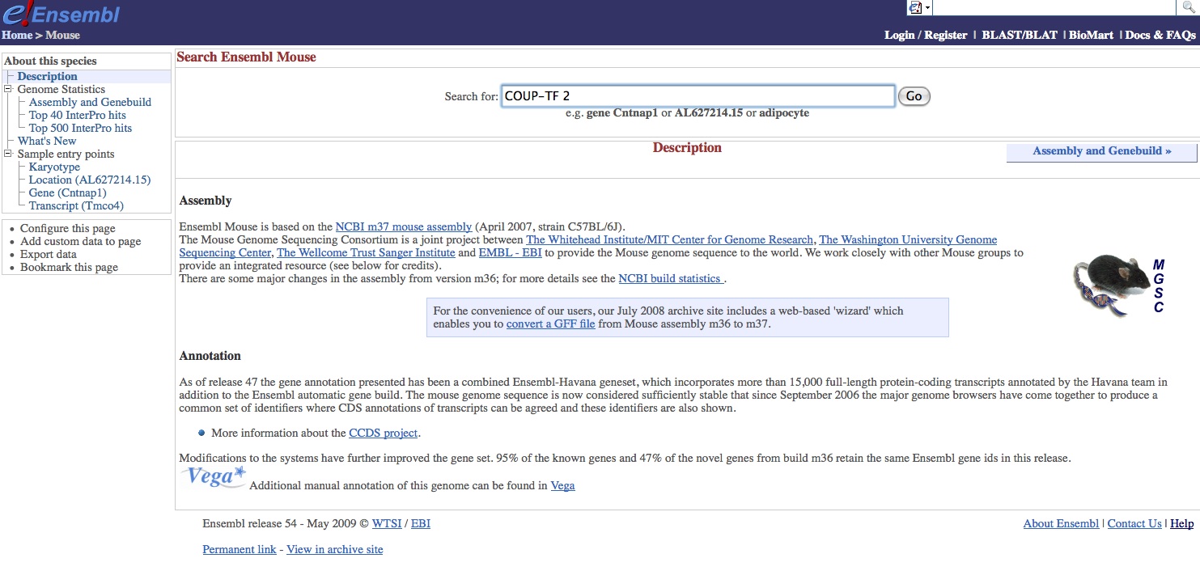Open BioMart from the top navigation
Image resolution: width=1200 pixels, height=571 pixels.
point(1091,35)
